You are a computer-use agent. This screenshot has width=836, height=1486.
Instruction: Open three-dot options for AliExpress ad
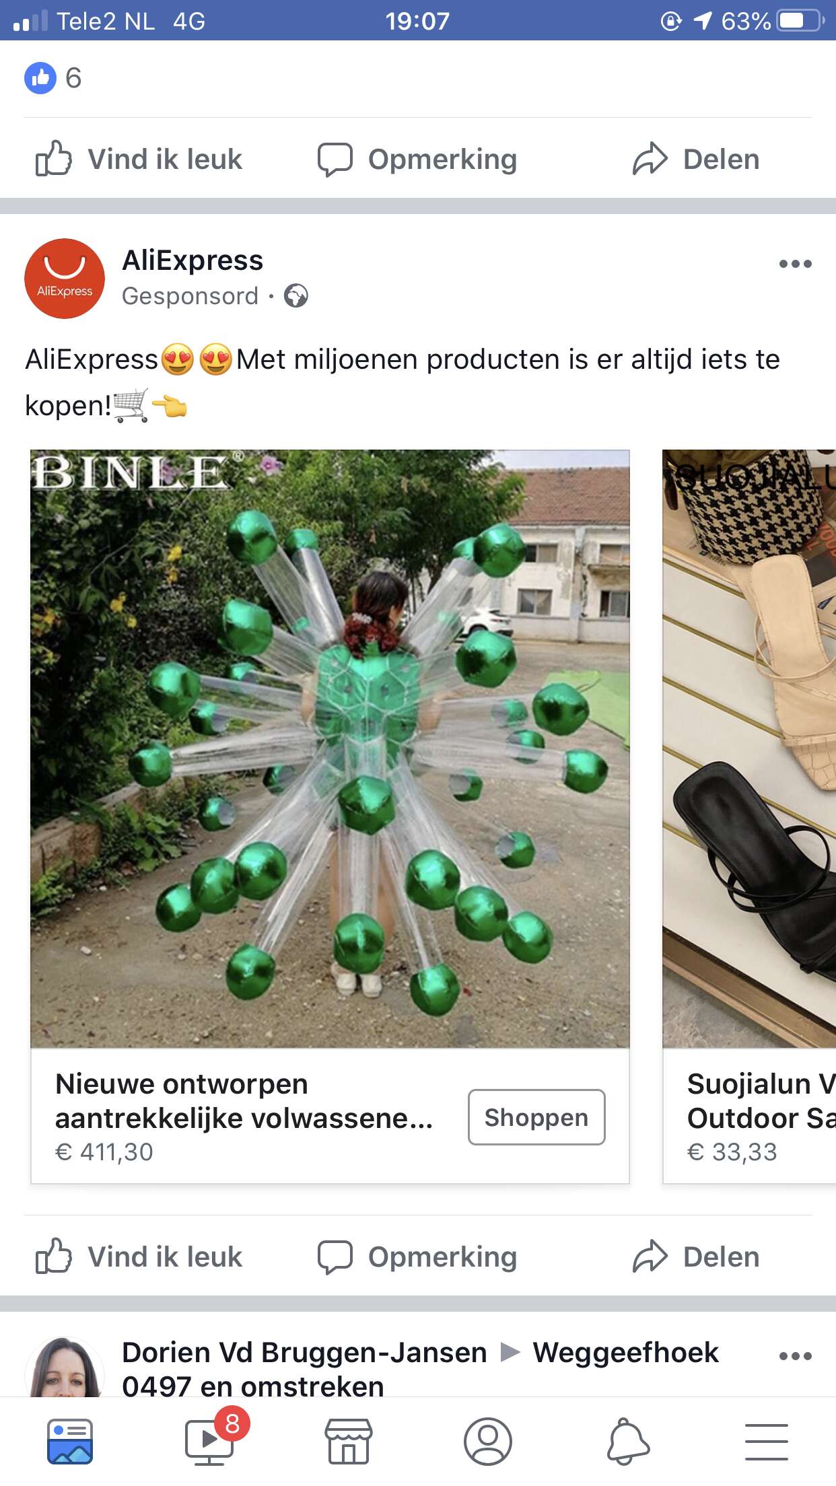pyautogui.click(x=795, y=264)
